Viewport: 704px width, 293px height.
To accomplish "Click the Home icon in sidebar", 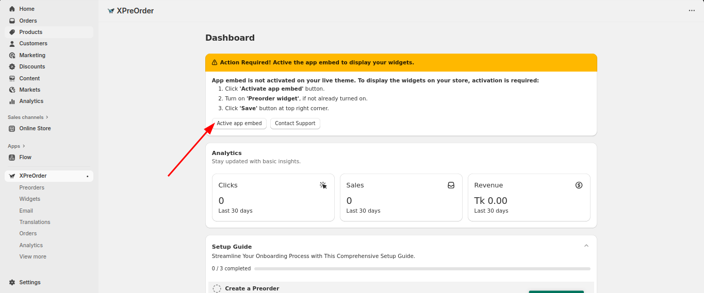I will 12,9.
